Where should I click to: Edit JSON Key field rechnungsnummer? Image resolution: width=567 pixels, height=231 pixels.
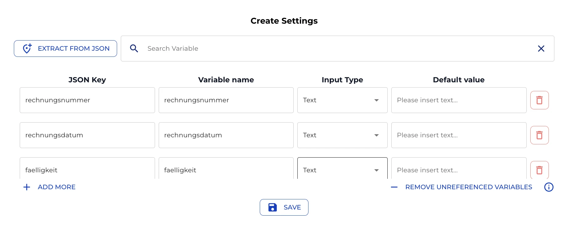87,100
